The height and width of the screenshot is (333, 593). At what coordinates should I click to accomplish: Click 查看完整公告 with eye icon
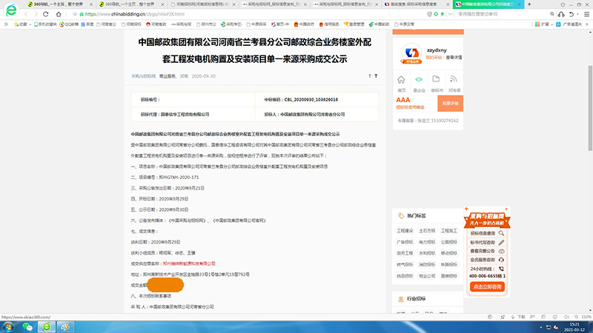(487, 251)
